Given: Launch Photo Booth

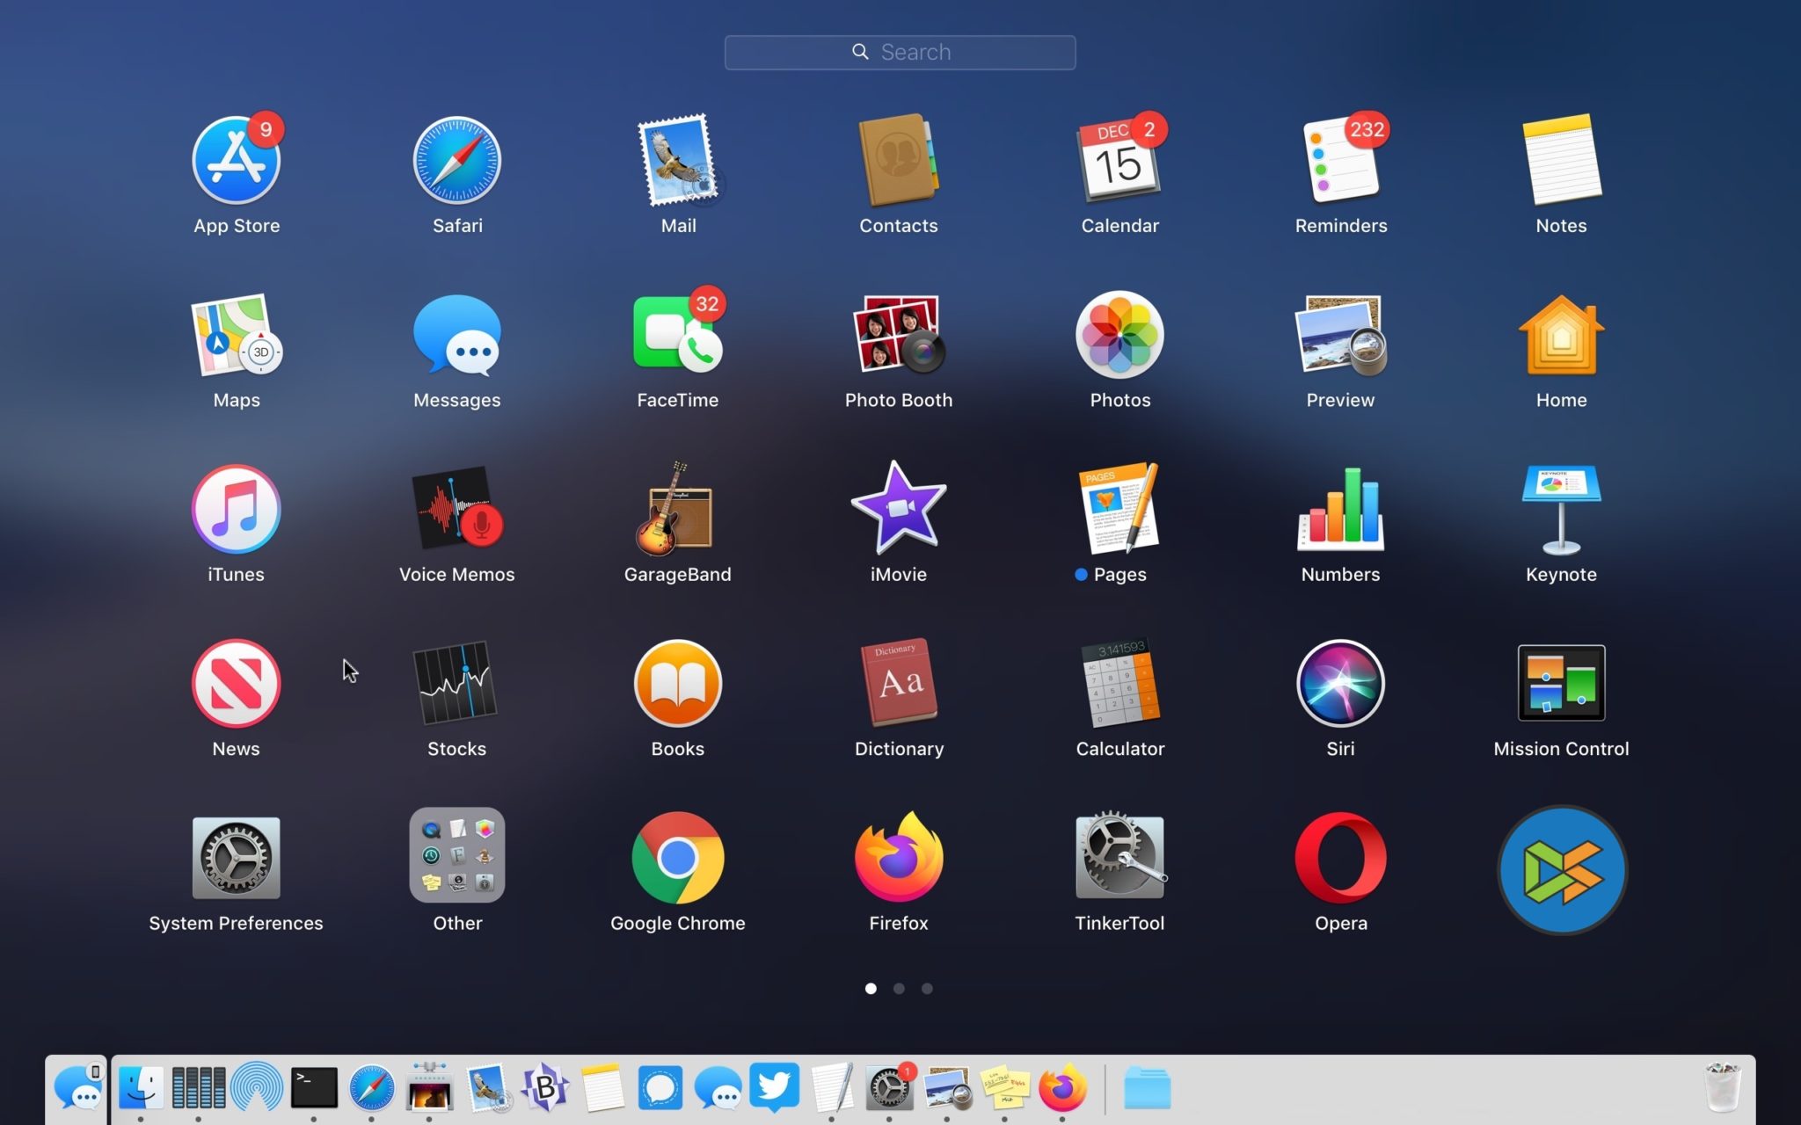Looking at the screenshot, I should coord(898,335).
